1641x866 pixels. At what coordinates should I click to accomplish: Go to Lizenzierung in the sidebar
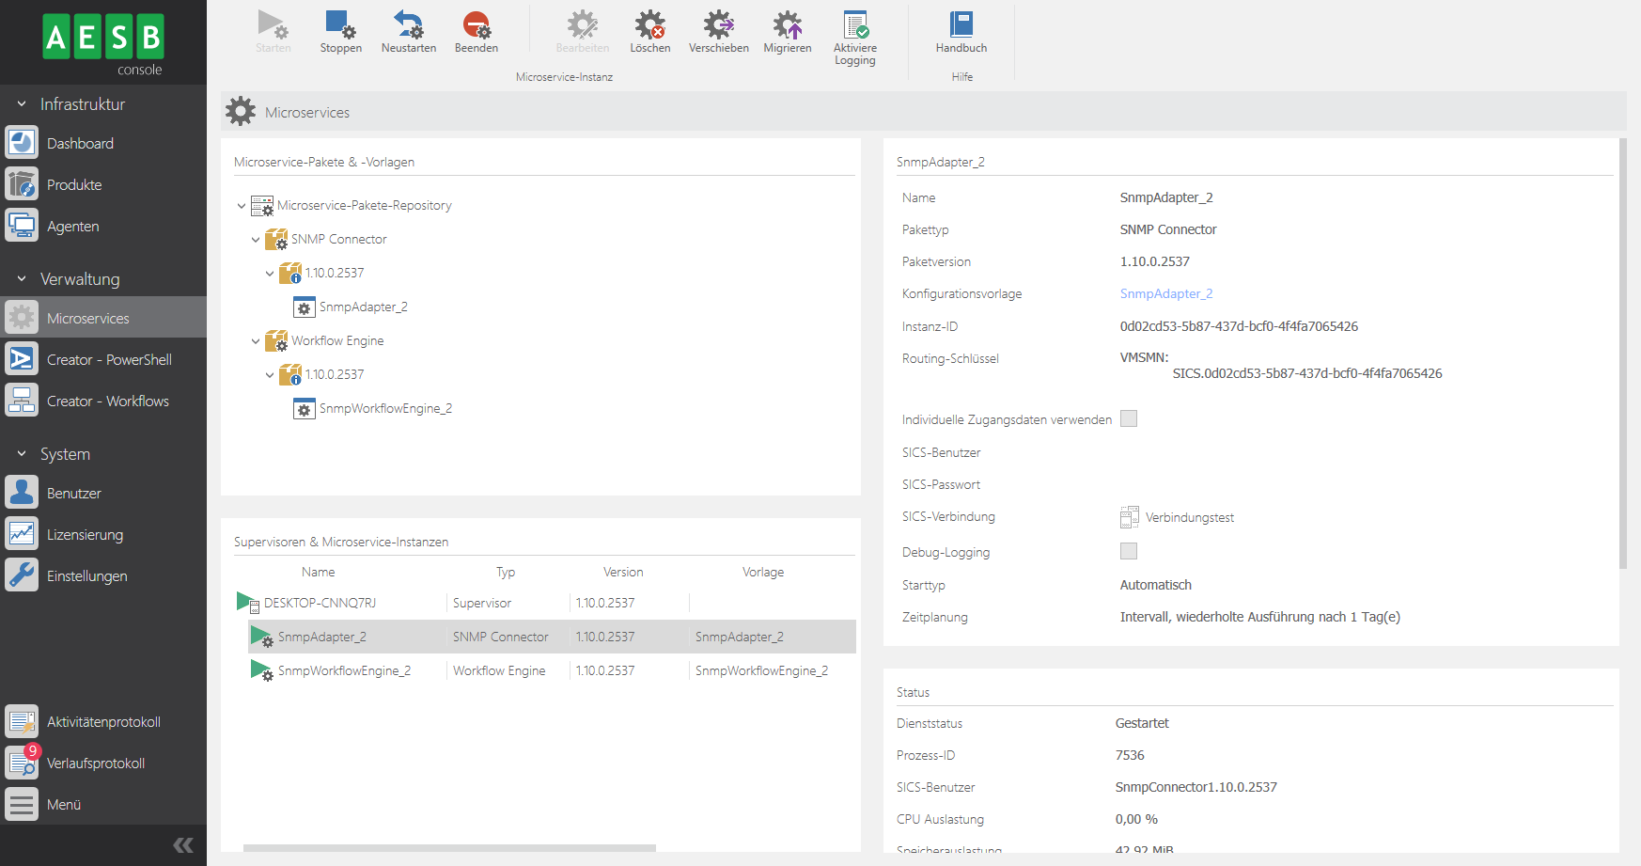(x=85, y=535)
